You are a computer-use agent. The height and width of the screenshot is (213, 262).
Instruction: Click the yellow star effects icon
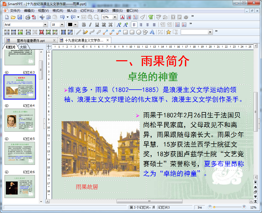pyautogui.click(x=169, y=32)
